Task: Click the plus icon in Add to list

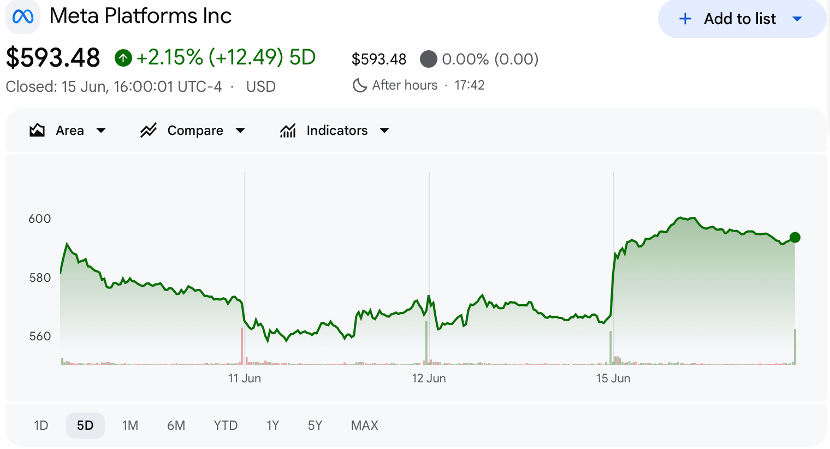Action: 685,19
